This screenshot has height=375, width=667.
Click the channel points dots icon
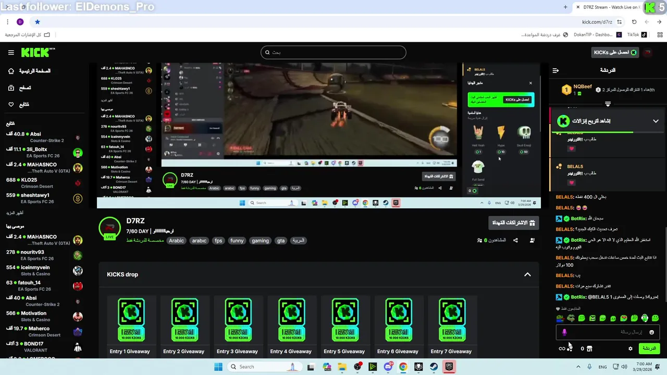click(x=571, y=348)
